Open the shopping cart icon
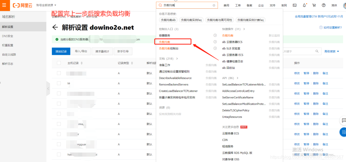346x162 pixels. 314,5
